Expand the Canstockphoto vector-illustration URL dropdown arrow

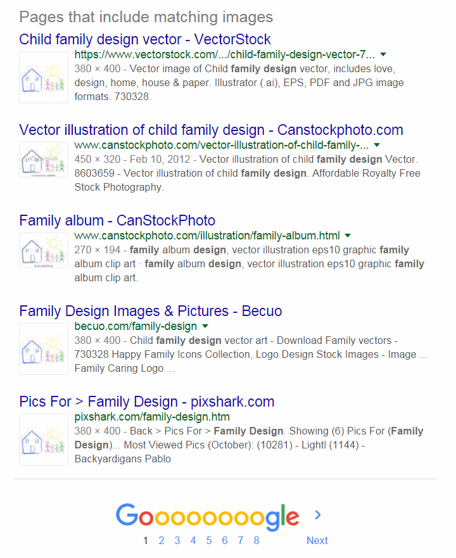[377, 145]
